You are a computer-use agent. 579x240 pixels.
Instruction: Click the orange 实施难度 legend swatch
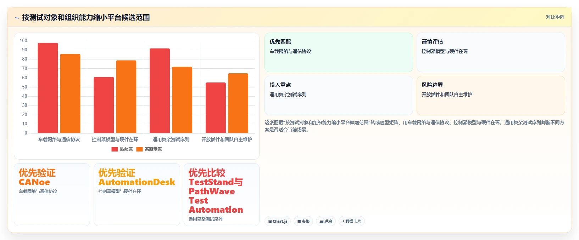pyautogui.click(x=139, y=149)
